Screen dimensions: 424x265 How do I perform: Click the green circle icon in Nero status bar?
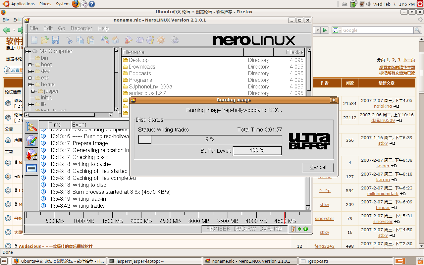[306, 229]
